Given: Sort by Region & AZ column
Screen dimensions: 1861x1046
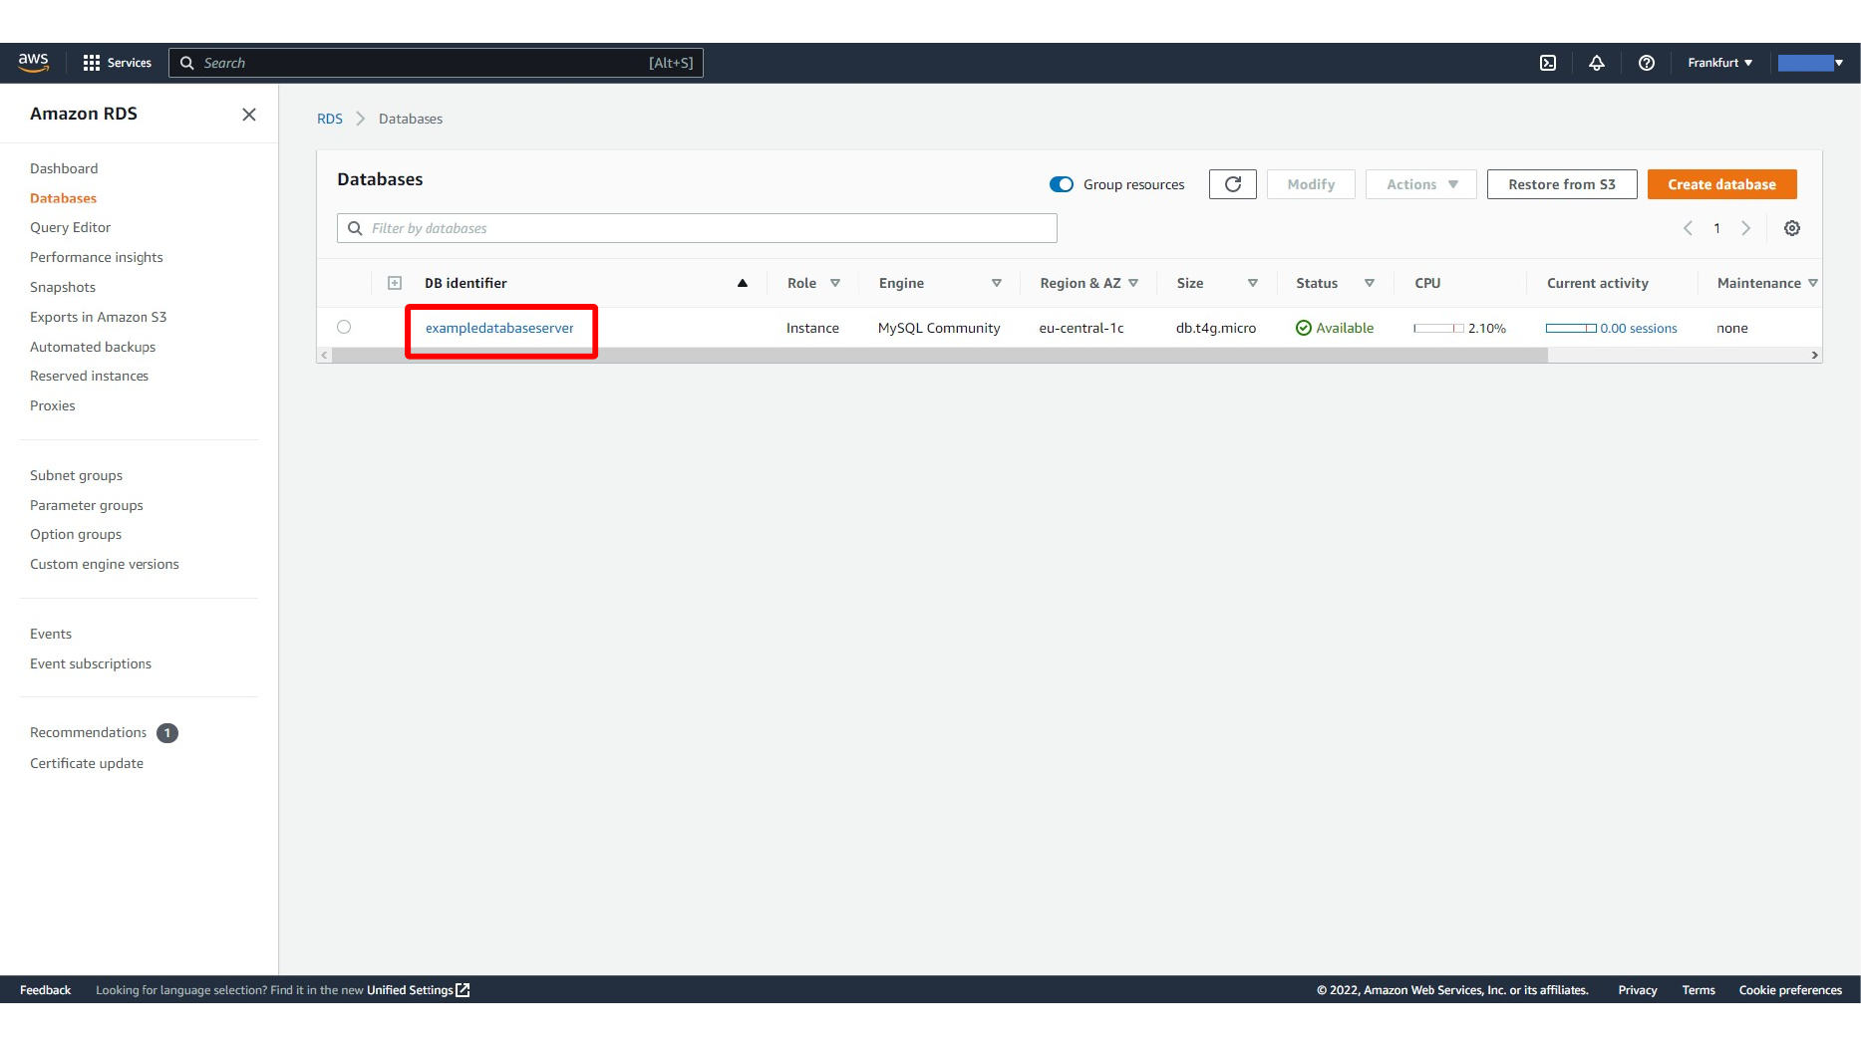Looking at the screenshot, I should tap(1133, 283).
